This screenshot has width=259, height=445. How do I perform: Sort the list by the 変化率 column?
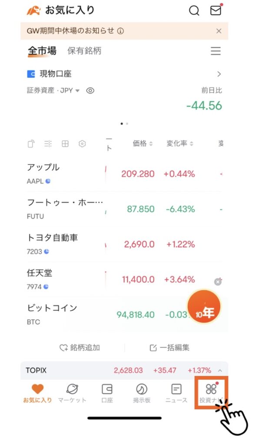coord(180,143)
